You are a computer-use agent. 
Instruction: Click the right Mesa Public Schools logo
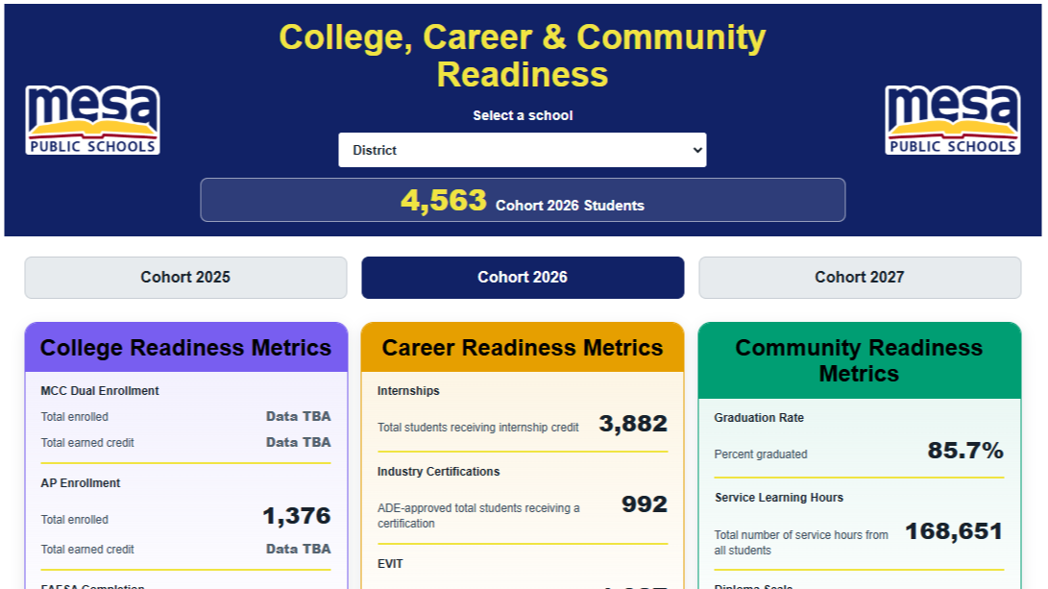coord(953,120)
